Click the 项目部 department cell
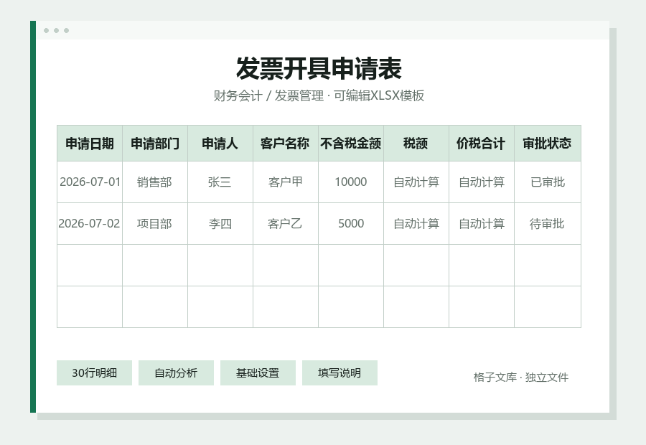Image resolution: width=646 pixels, height=445 pixels. pos(155,224)
